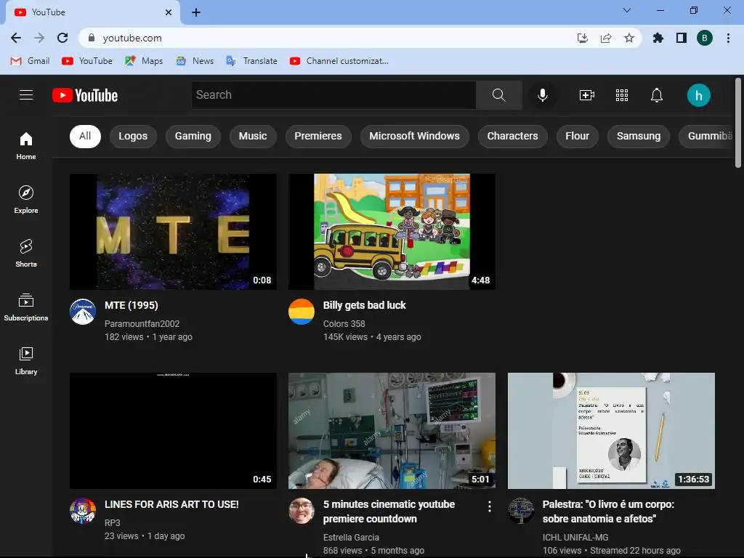Select the Samsung filter chip
Screen dimensions: 744x558
point(638,136)
